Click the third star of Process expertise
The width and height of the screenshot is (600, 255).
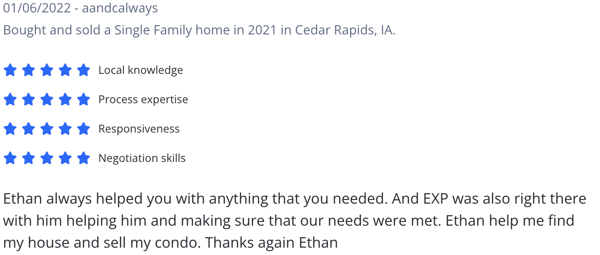[x=47, y=100]
